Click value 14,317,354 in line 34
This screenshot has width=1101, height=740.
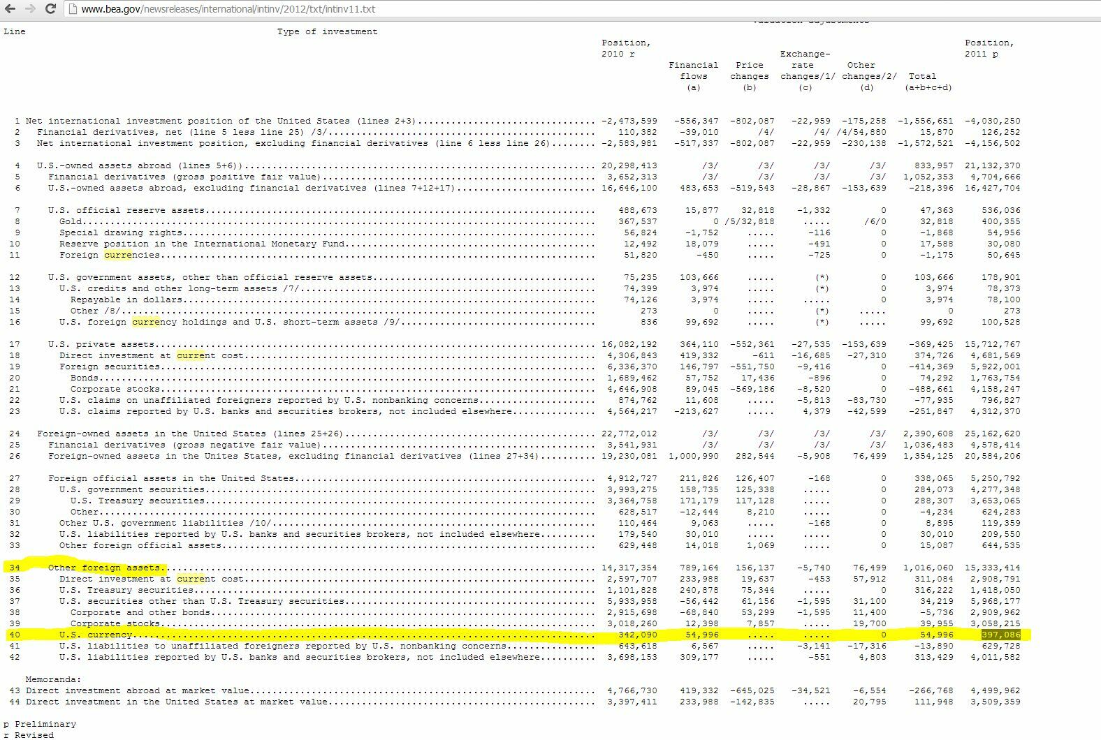pos(629,568)
